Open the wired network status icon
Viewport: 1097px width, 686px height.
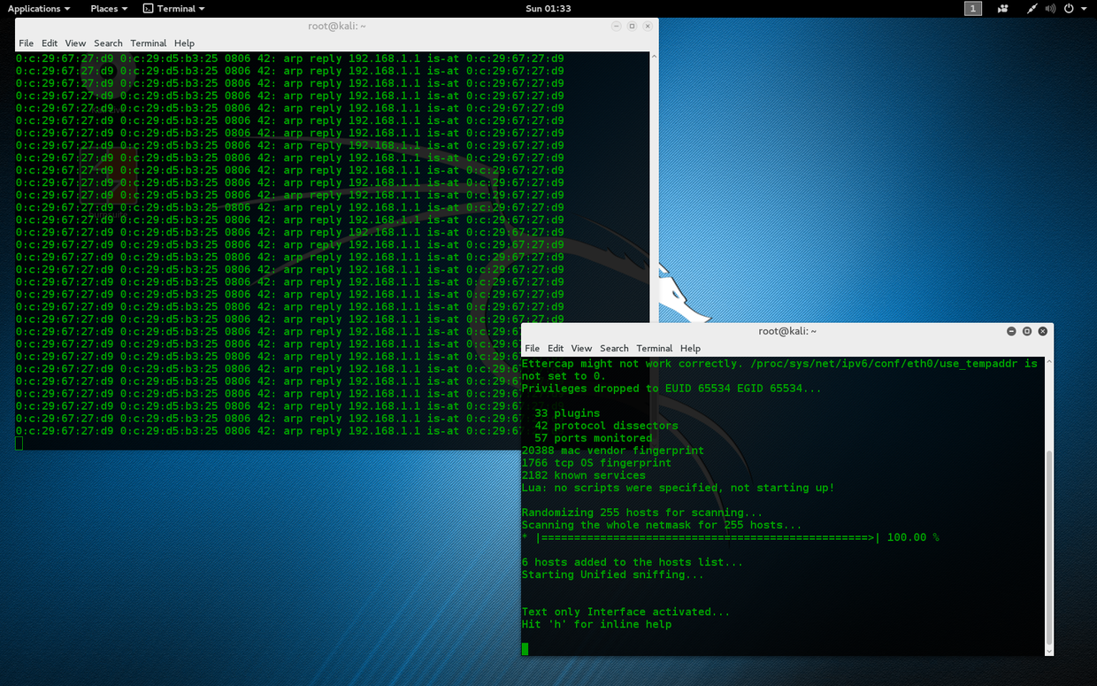pyautogui.click(x=1032, y=9)
